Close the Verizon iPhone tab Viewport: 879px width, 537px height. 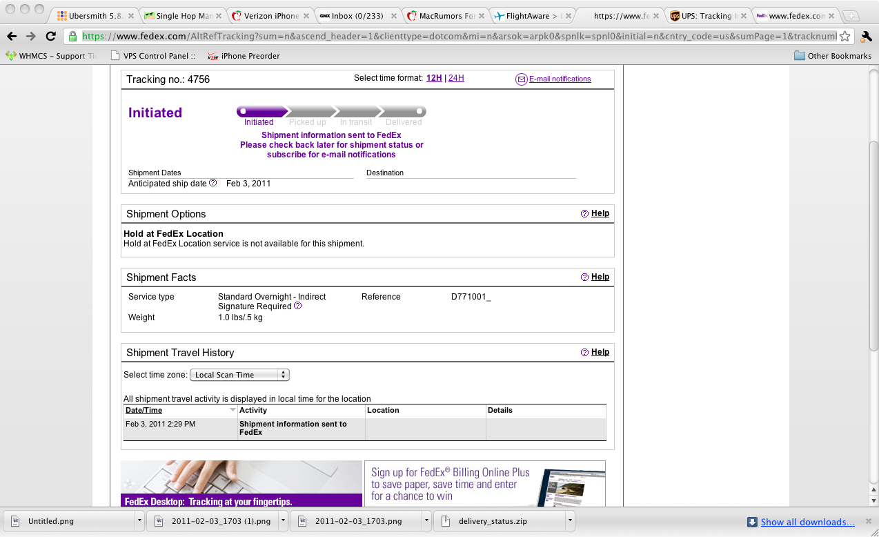pos(306,16)
